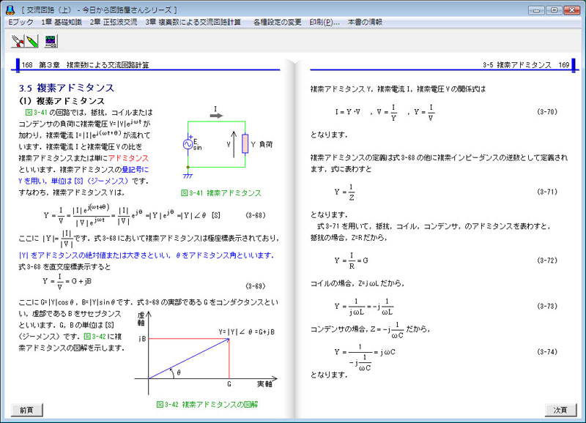Click the red アドミタンス term
The image size is (586, 423).
coord(128,158)
